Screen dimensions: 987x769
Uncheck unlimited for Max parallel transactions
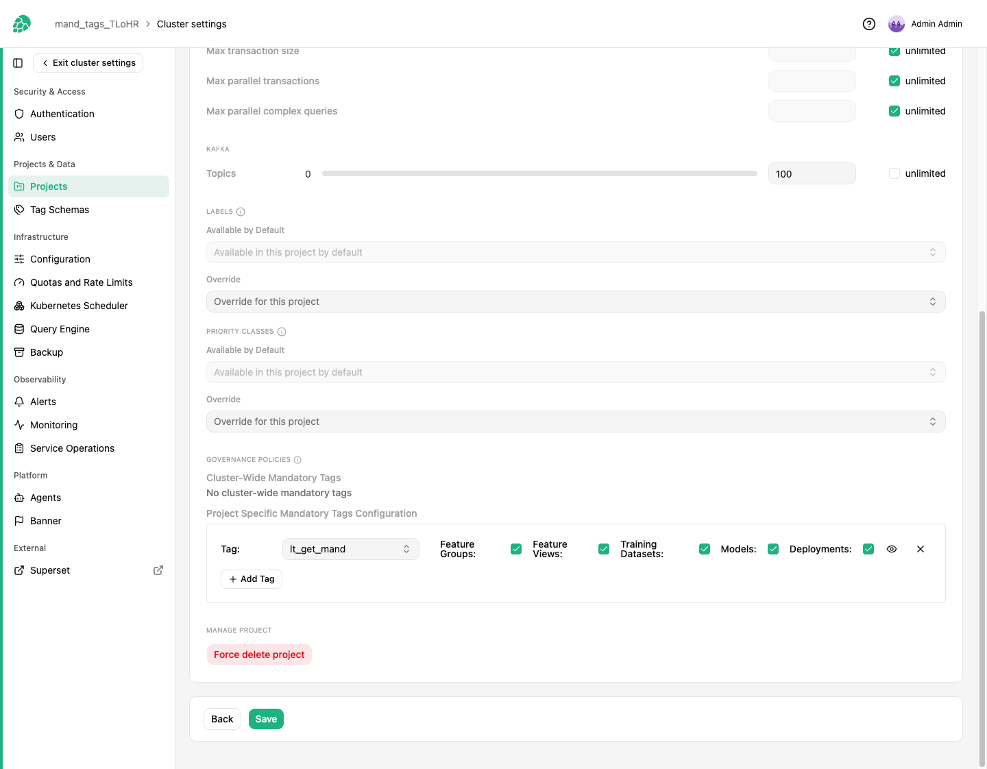tap(894, 81)
